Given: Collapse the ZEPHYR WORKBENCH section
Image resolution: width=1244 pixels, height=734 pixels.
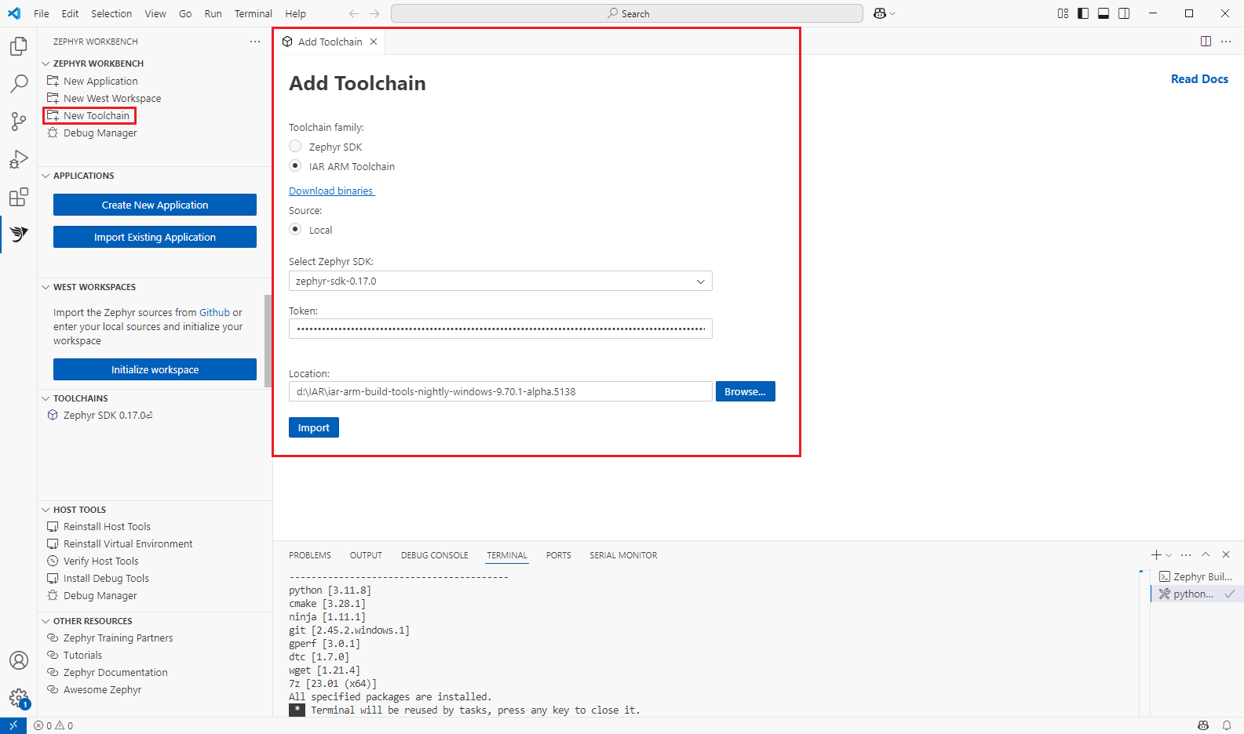Looking at the screenshot, I should 46,64.
